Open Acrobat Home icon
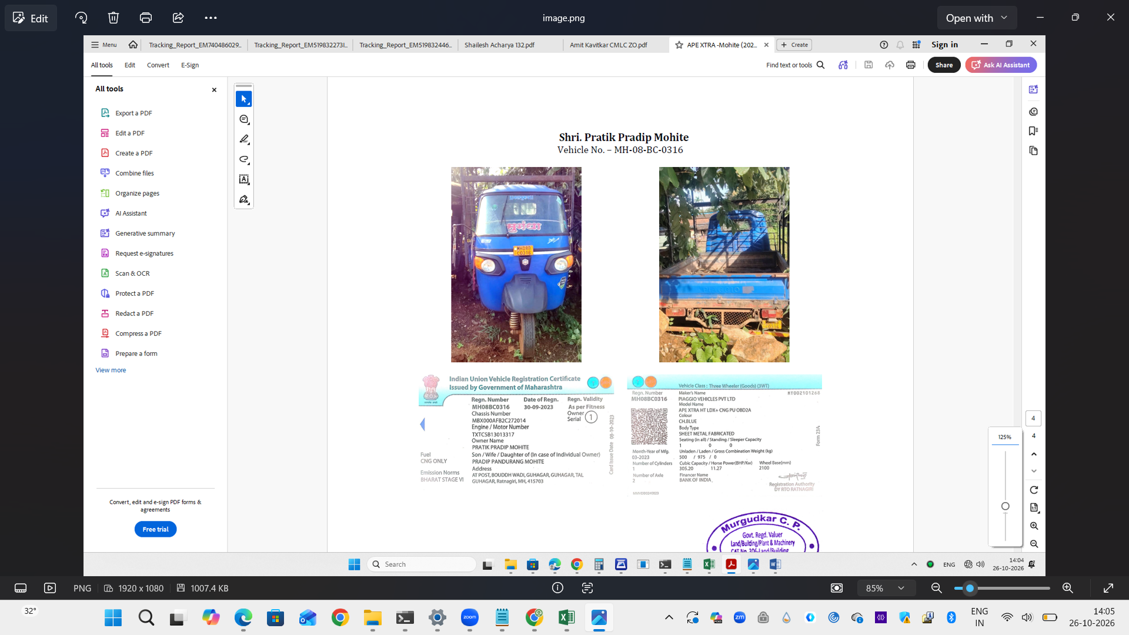The width and height of the screenshot is (1129, 635). 133,45
